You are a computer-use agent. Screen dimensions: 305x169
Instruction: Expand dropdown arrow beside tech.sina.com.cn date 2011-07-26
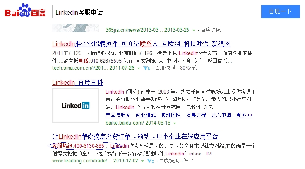pyautogui.click(x=139, y=68)
